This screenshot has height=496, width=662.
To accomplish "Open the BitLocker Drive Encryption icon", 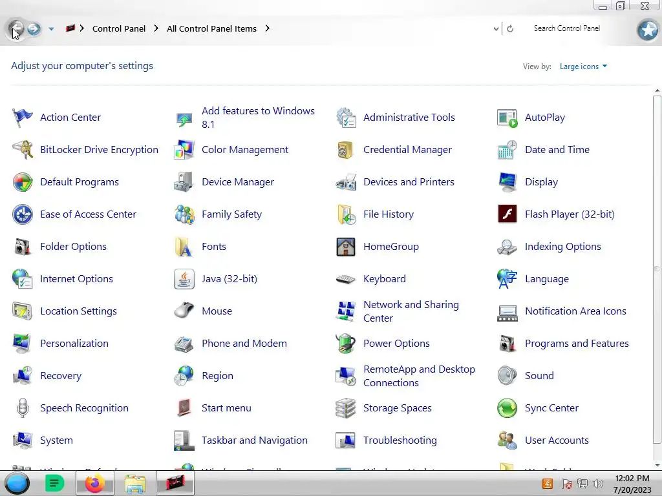I will 23,150.
